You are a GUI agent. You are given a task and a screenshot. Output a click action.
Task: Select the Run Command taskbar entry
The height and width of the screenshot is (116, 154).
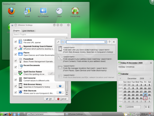[x=46, y=114]
